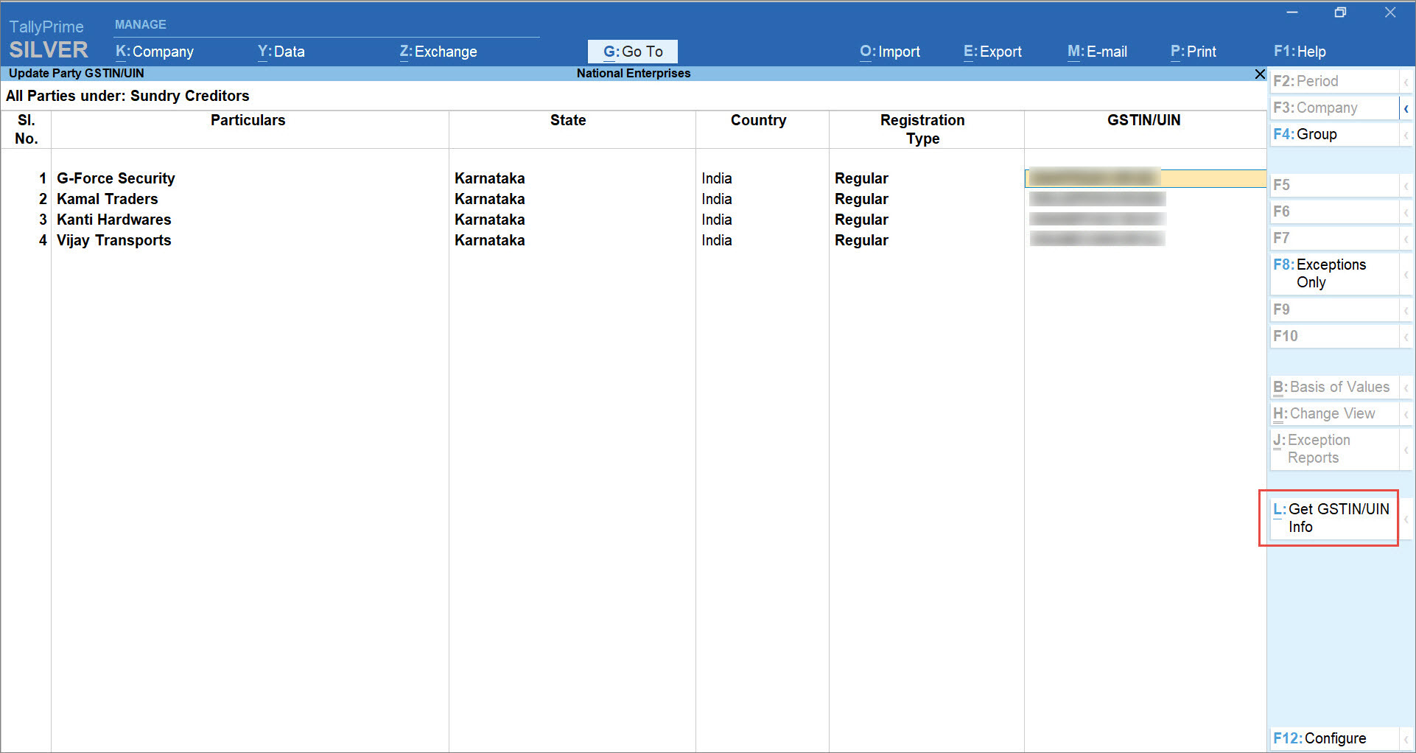Click the Particulars column header

pyautogui.click(x=248, y=120)
